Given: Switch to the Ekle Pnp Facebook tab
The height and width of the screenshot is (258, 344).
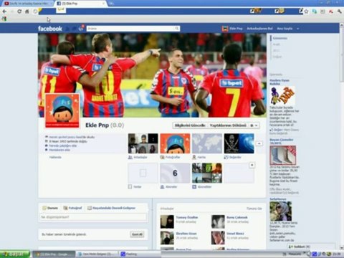Looking at the screenshot, I should click(81, 4).
